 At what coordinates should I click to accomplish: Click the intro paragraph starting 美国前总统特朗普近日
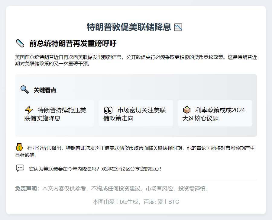(x=136, y=60)
